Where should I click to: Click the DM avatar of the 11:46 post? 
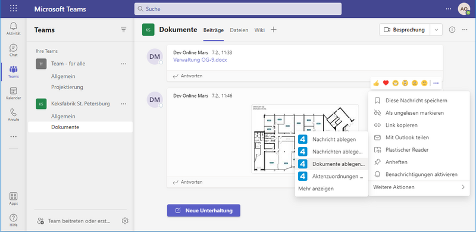155,99
